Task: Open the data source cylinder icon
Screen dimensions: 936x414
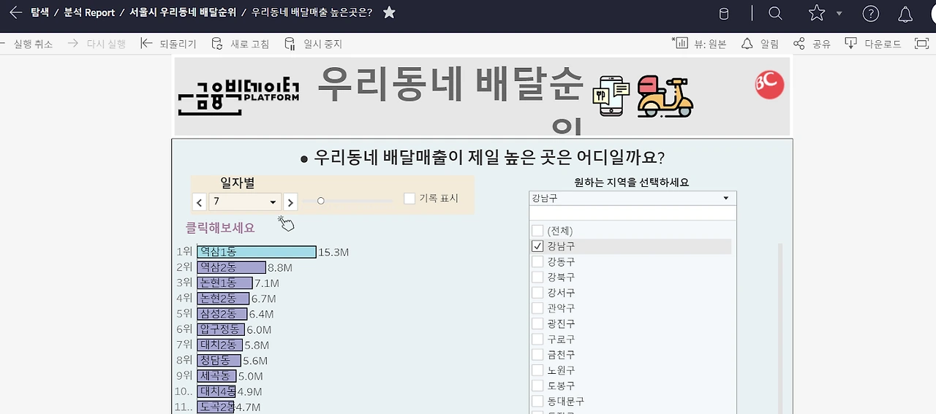Action: tap(723, 13)
